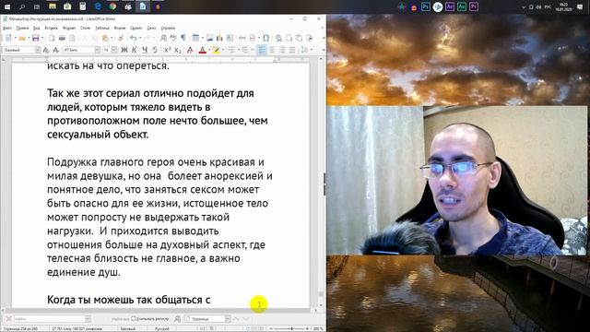Image resolution: width=590 pixels, height=332 pixels.
Task: Click the Find text input field
Action: tap(49, 319)
